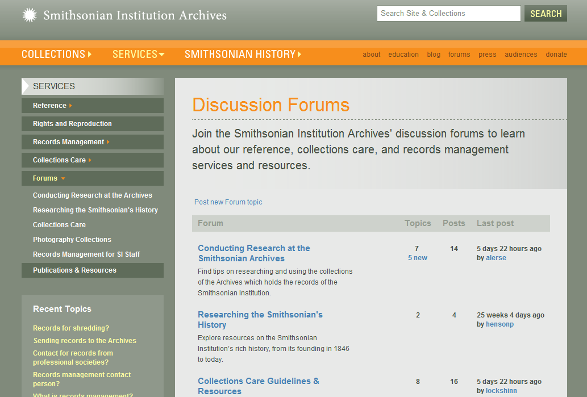Select Photography Collections in the sidebar
This screenshot has height=397, width=587.
(x=72, y=240)
